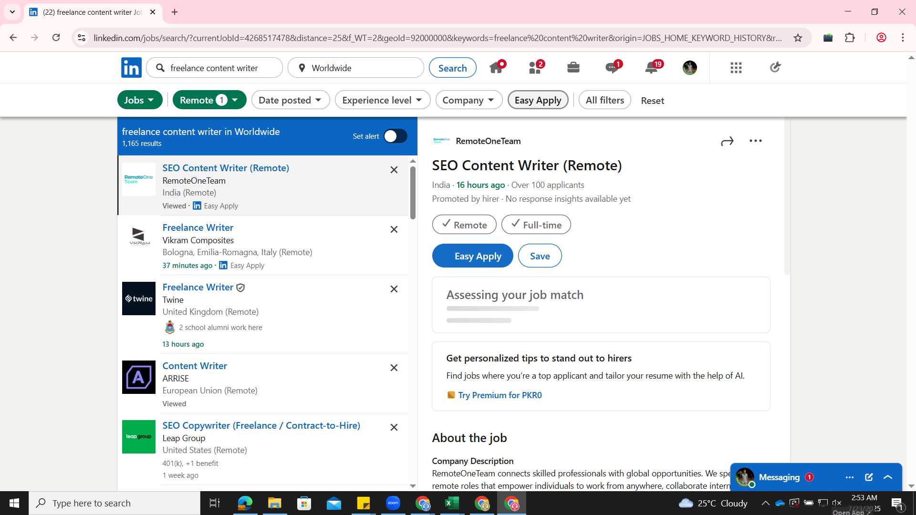Image resolution: width=916 pixels, height=515 pixels.
Task: Open Date posted filter dropdown
Action: [291, 100]
